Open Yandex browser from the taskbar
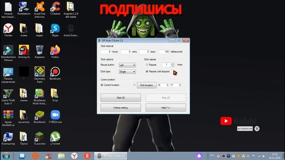Image resolution: width=285 pixels, height=160 pixels. click(74, 156)
